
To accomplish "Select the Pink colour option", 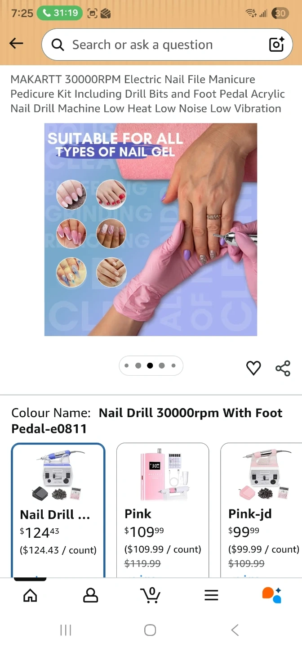I will click(163, 510).
